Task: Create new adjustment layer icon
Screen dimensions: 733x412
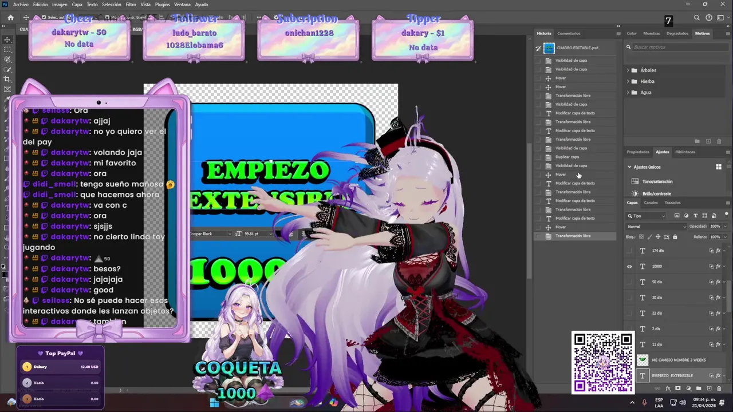Action: click(688, 389)
